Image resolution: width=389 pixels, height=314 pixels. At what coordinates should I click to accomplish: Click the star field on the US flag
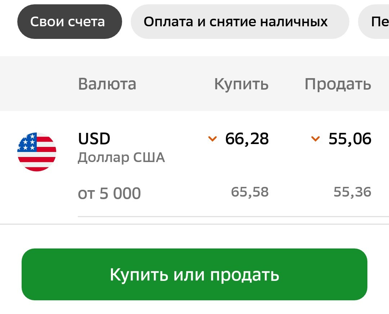(27, 142)
